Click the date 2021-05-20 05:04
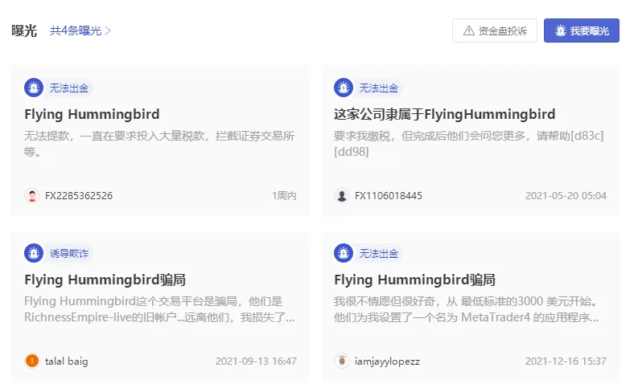Image resolution: width=634 pixels, height=392 pixels. coord(566,196)
